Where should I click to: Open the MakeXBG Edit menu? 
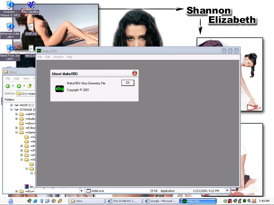(x=48, y=57)
